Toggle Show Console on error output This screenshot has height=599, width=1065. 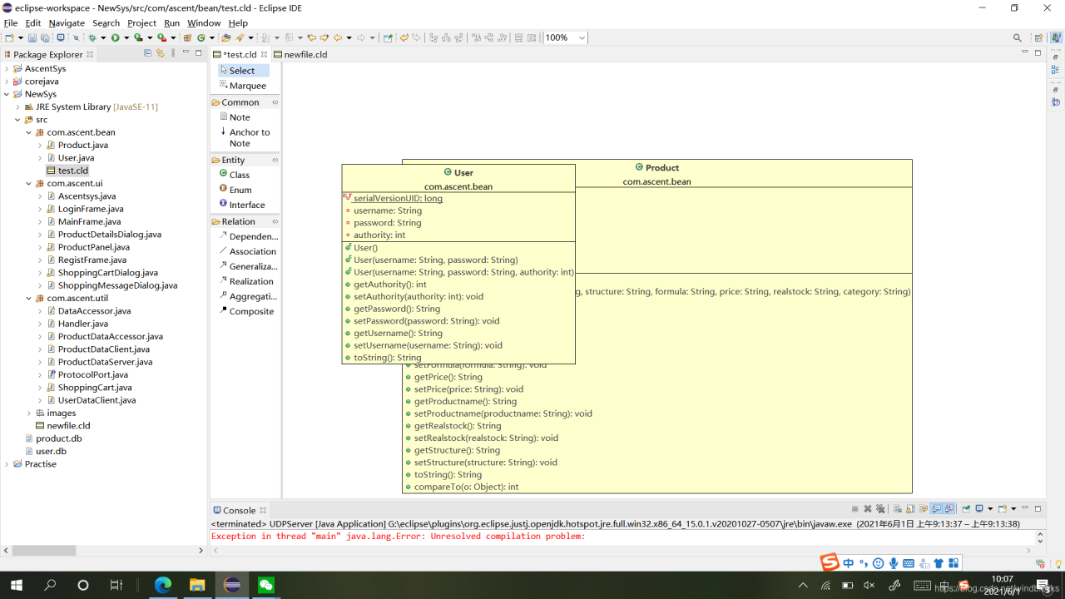coord(949,509)
